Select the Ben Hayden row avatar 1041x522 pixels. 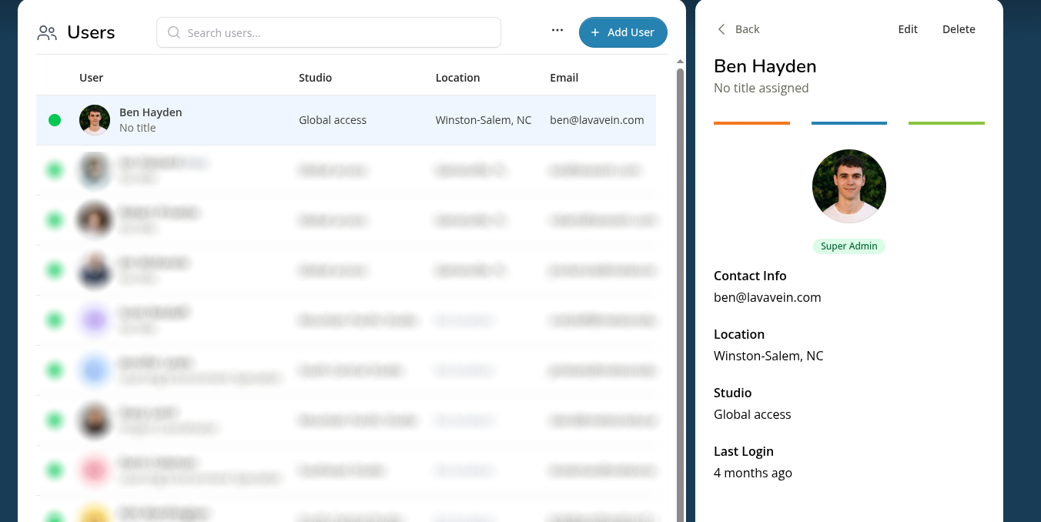(x=95, y=120)
